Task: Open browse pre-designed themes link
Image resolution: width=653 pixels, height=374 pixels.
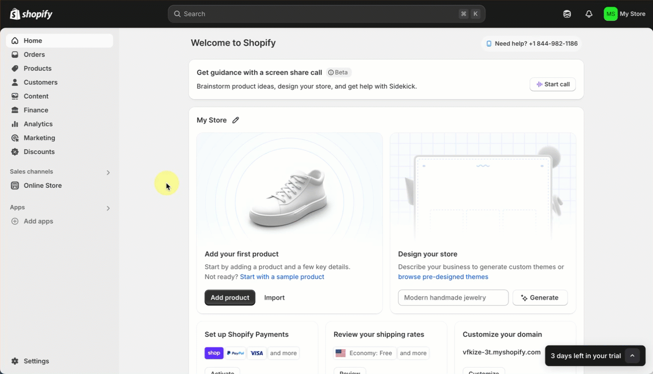Action: point(443,277)
